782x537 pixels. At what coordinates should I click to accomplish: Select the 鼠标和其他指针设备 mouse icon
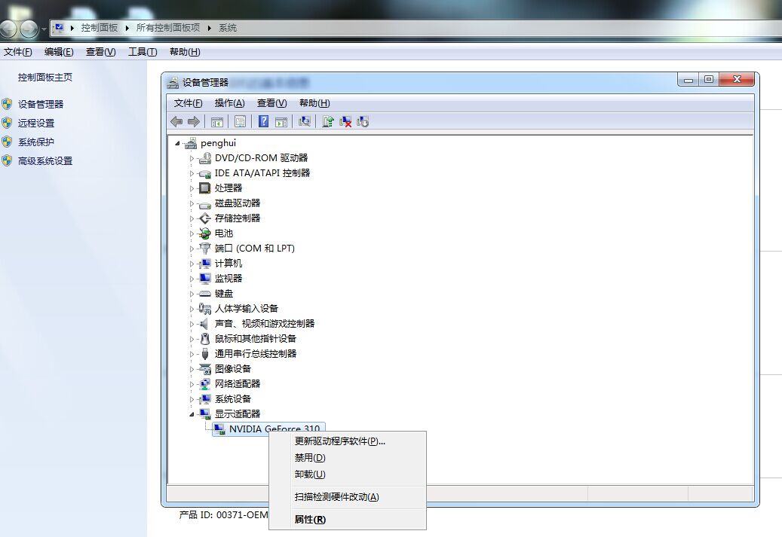[205, 339]
